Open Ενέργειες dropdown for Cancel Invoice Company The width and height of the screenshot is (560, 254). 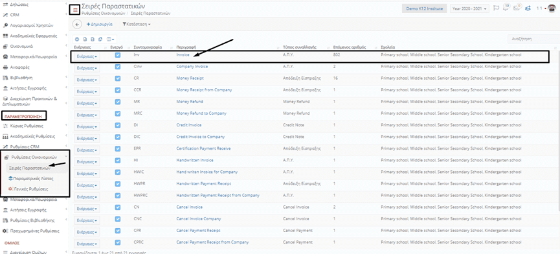tap(87, 220)
